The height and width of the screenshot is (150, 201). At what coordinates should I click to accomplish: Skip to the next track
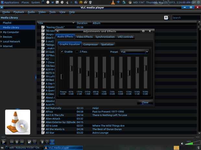(x=22, y=142)
